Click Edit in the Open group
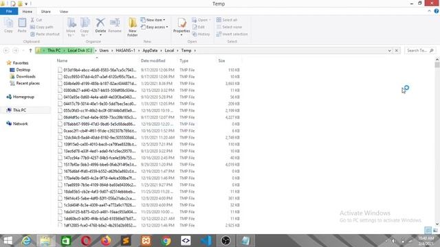 click(x=199, y=27)
